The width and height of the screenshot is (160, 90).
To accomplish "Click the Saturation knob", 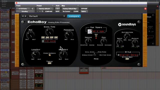I will [127, 36].
